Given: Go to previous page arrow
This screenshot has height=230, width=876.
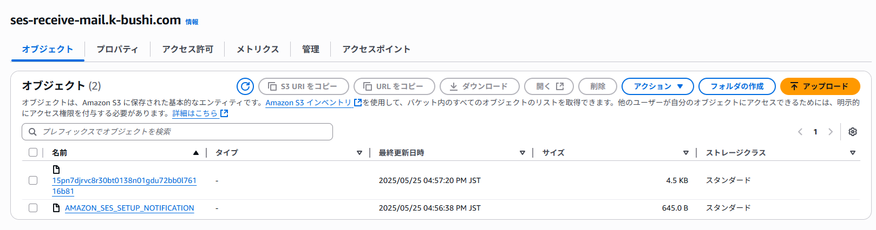Looking at the screenshot, I should click(x=800, y=132).
